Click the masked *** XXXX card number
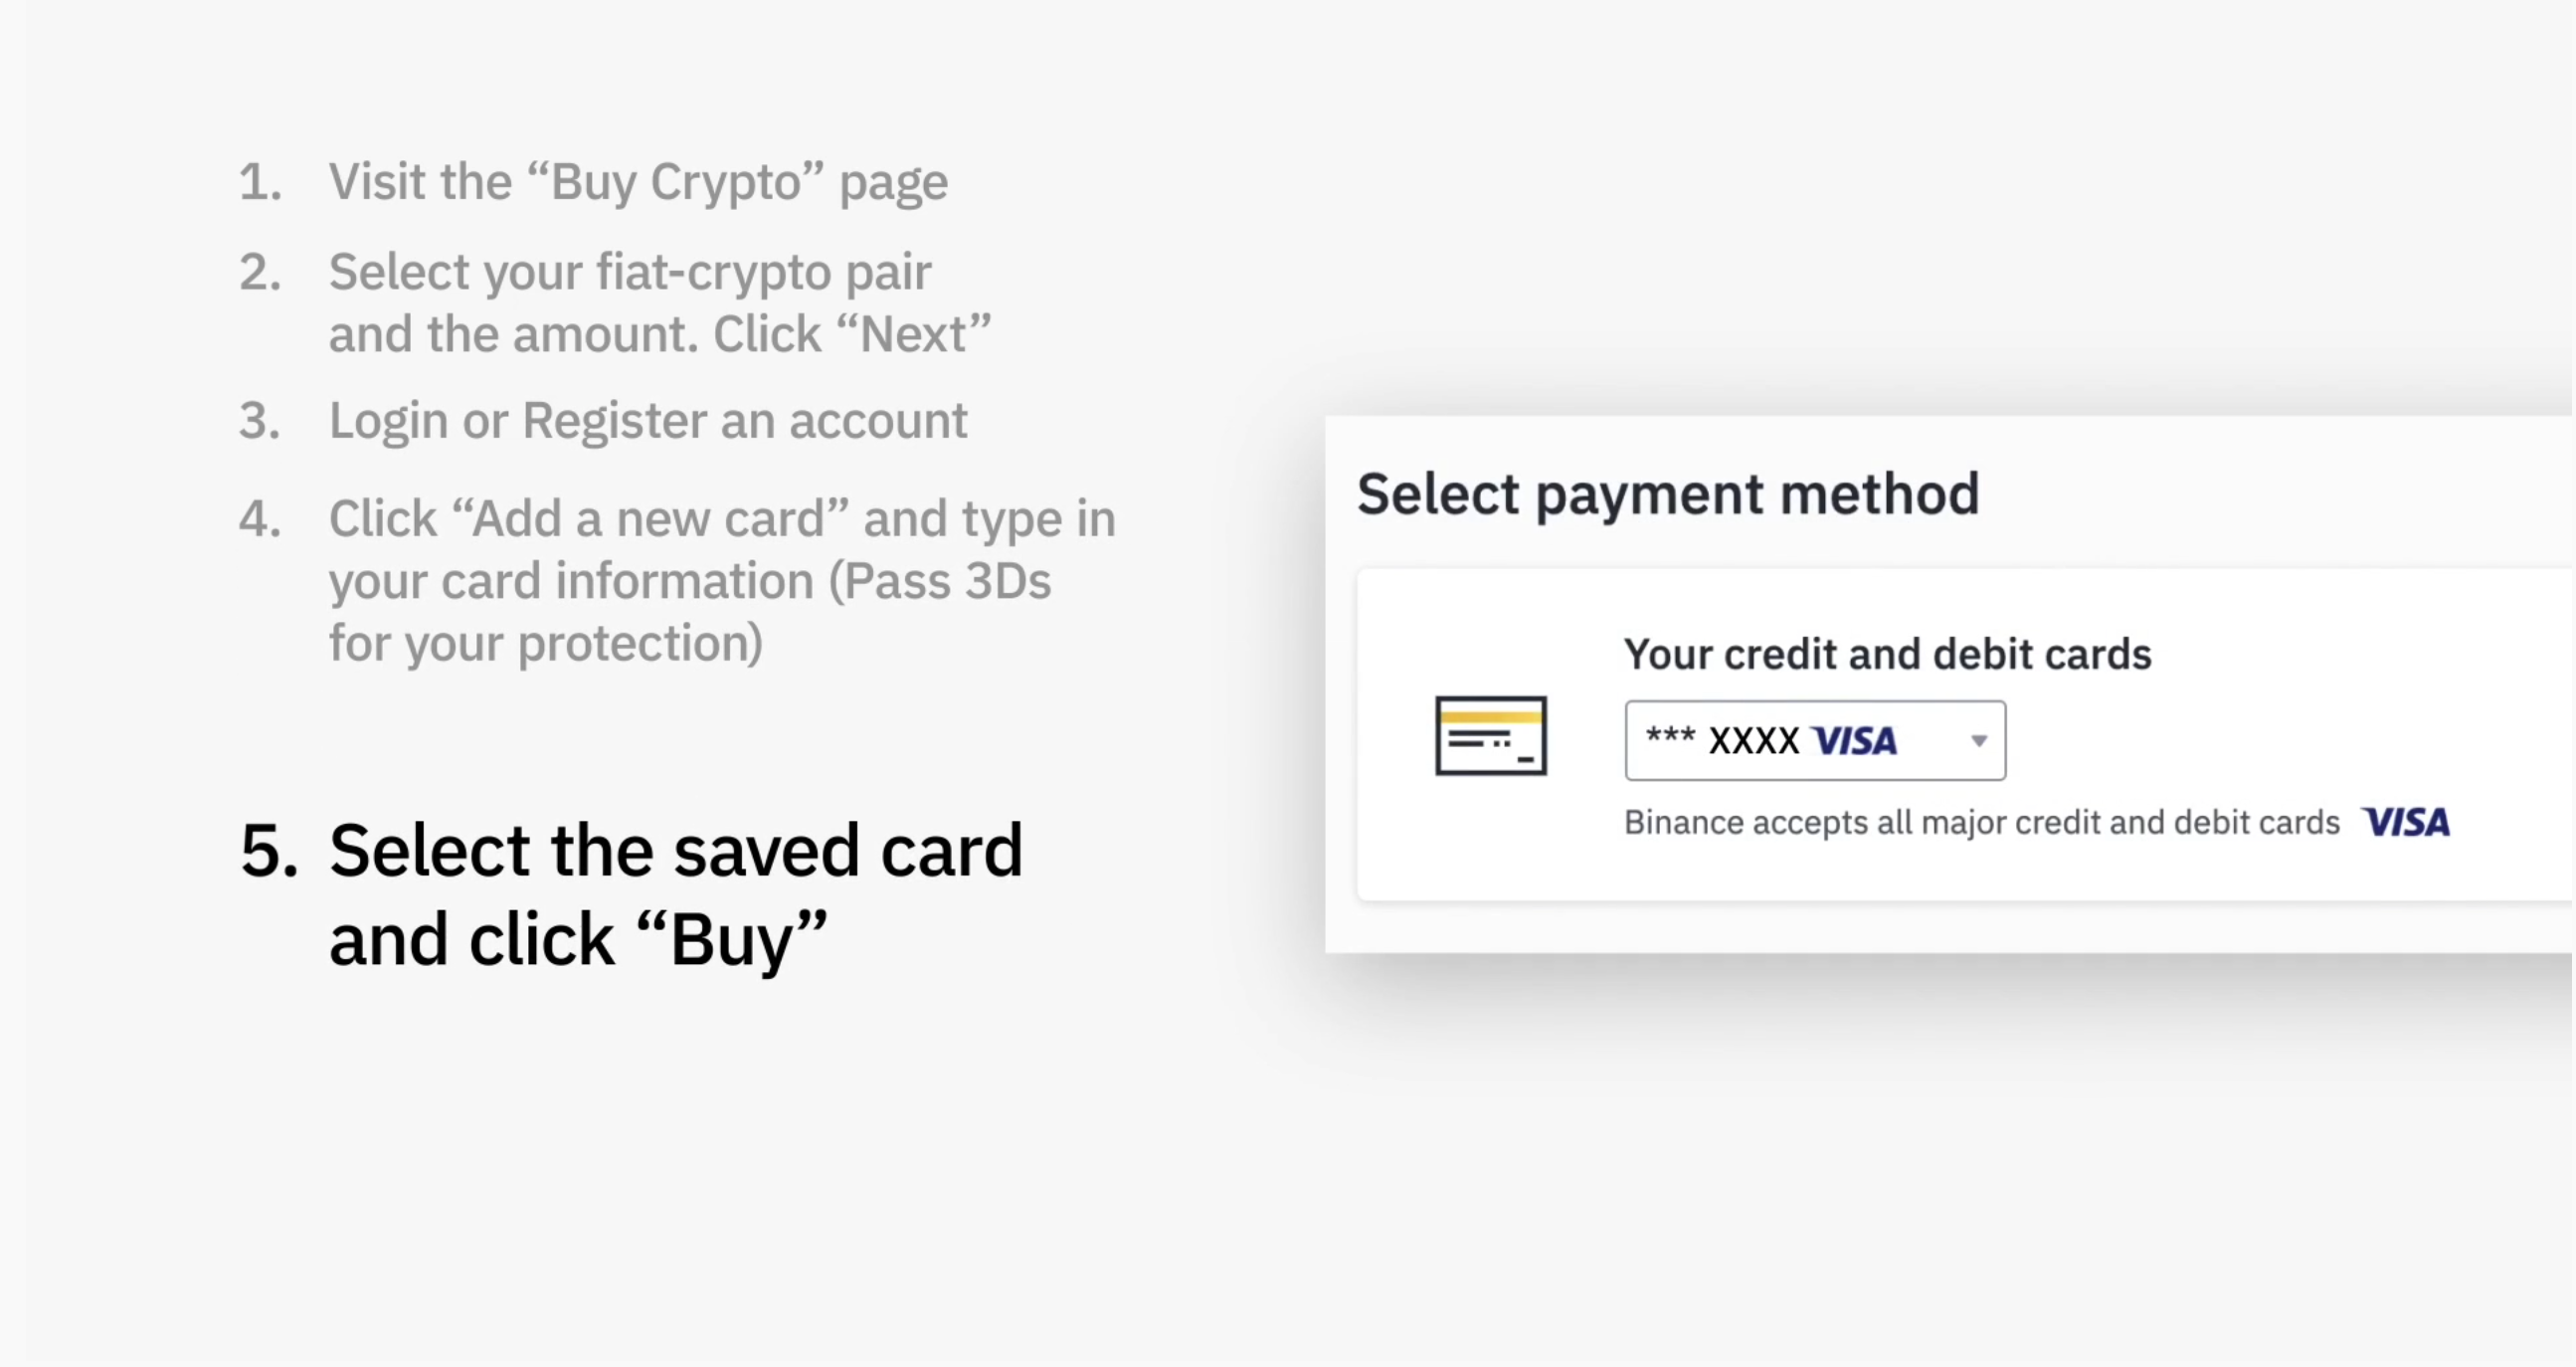The width and height of the screenshot is (2576, 1367). 1722,741
